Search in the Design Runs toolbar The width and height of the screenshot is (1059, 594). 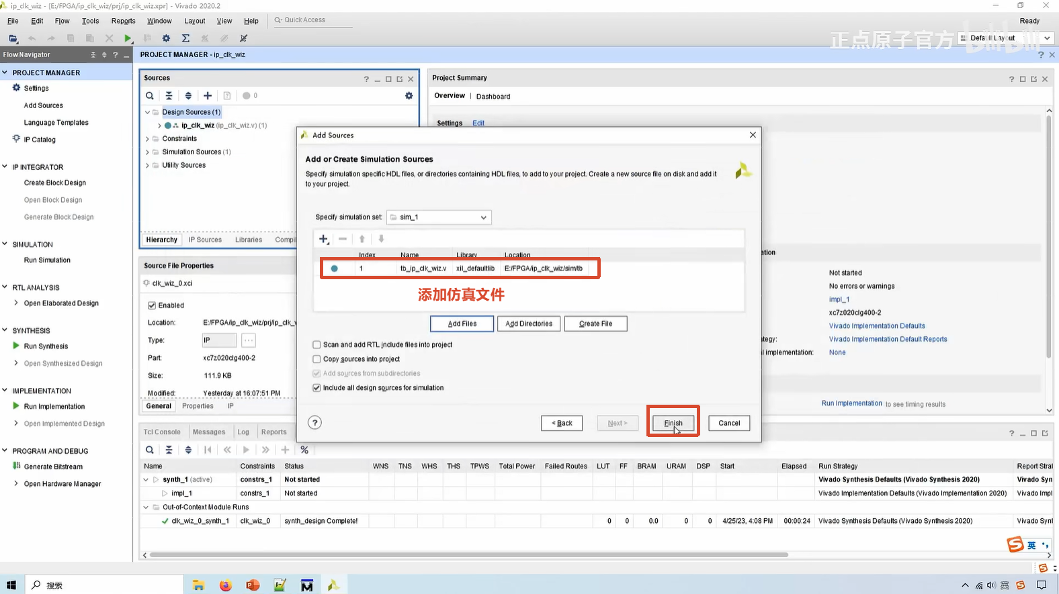[150, 450]
